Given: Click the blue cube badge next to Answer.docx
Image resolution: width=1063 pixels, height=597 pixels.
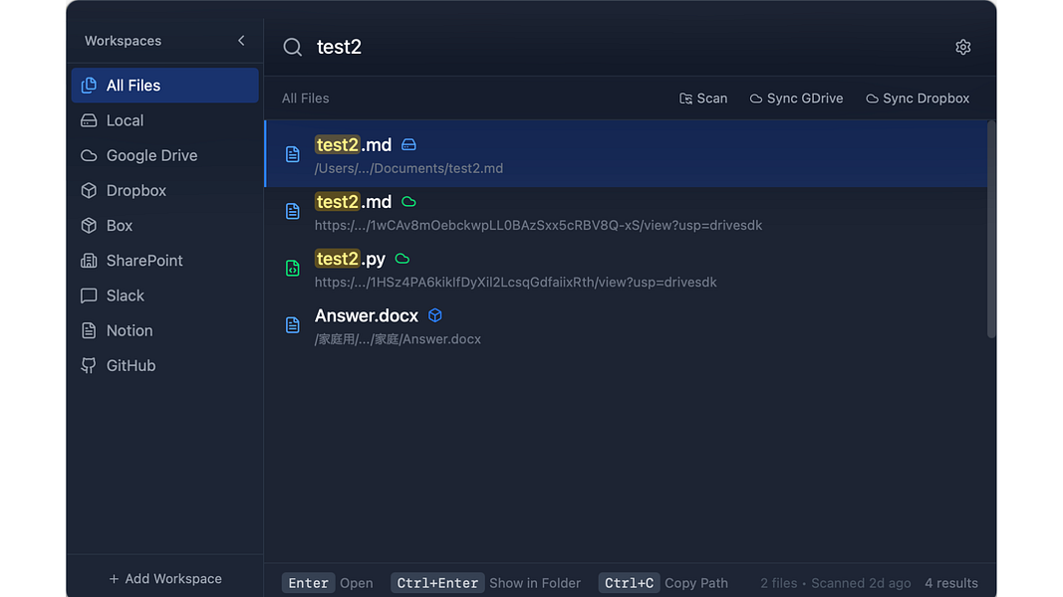Looking at the screenshot, I should pos(435,314).
